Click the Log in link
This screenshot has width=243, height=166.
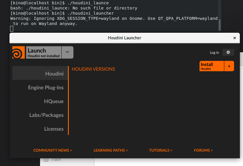coord(214,52)
